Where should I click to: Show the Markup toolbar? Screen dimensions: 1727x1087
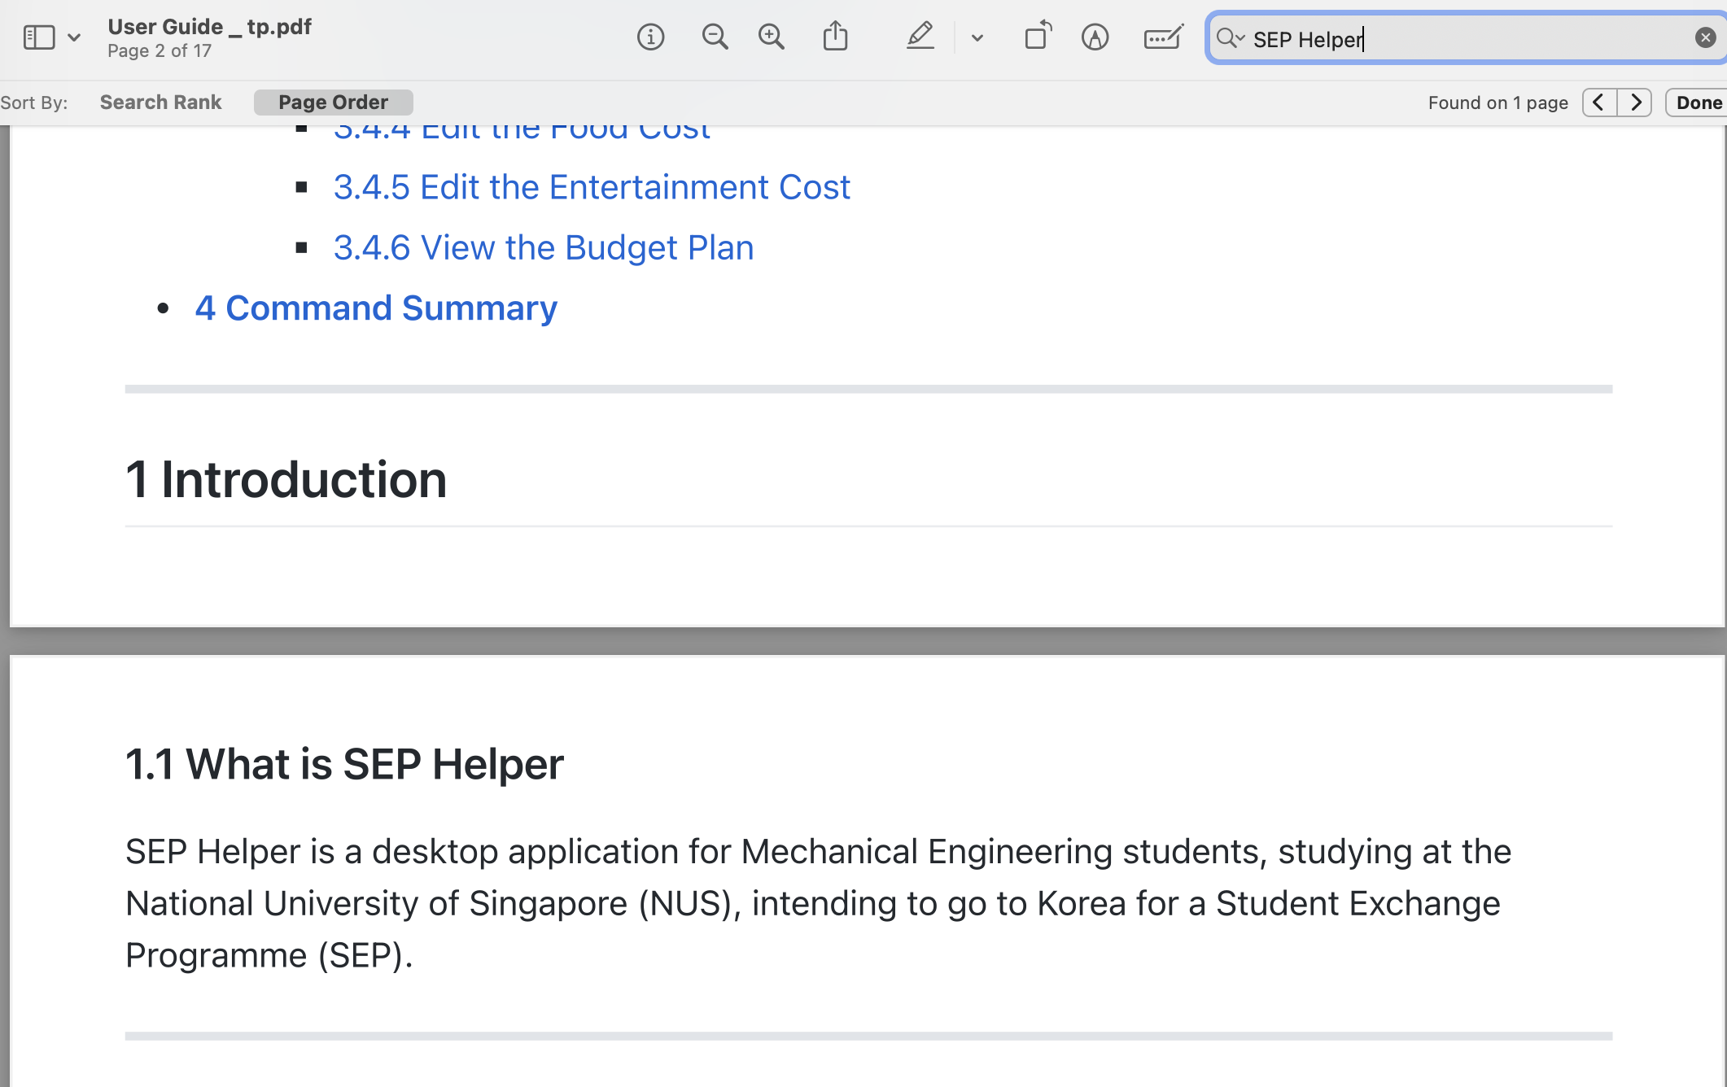point(1095,37)
